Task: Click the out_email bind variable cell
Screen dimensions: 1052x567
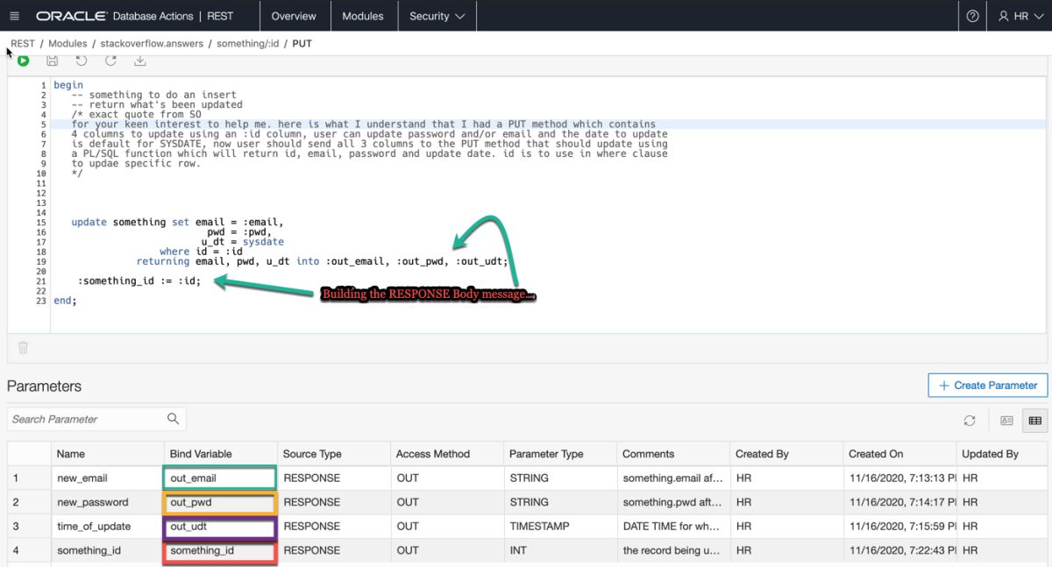Action: coord(220,478)
